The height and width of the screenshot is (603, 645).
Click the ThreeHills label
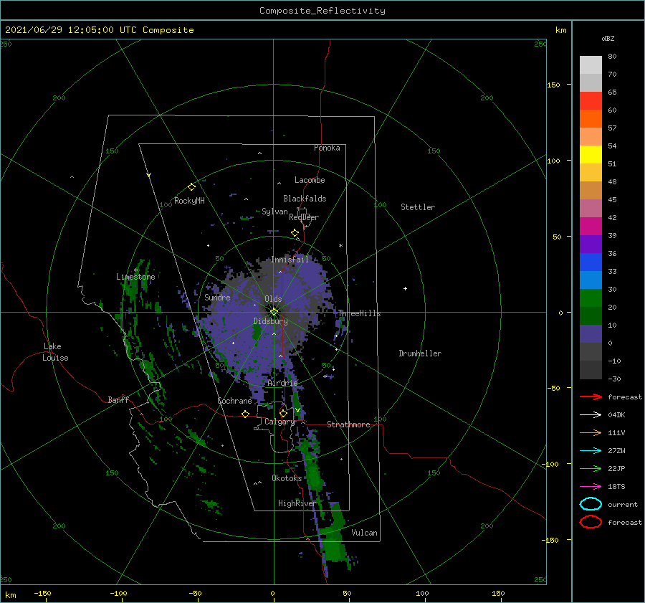click(359, 313)
